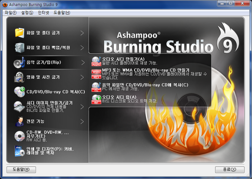
Task: Click the DVD cover icon for 인쇄 및 디자인
Action: tap(20, 151)
